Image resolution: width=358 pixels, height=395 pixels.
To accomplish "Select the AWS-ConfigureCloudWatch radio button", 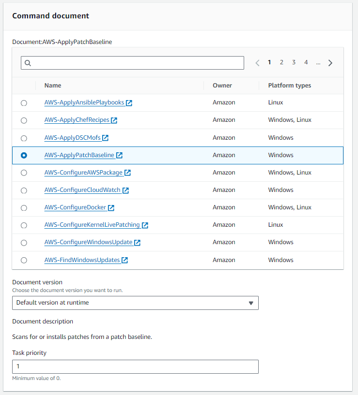I will [x=24, y=190].
